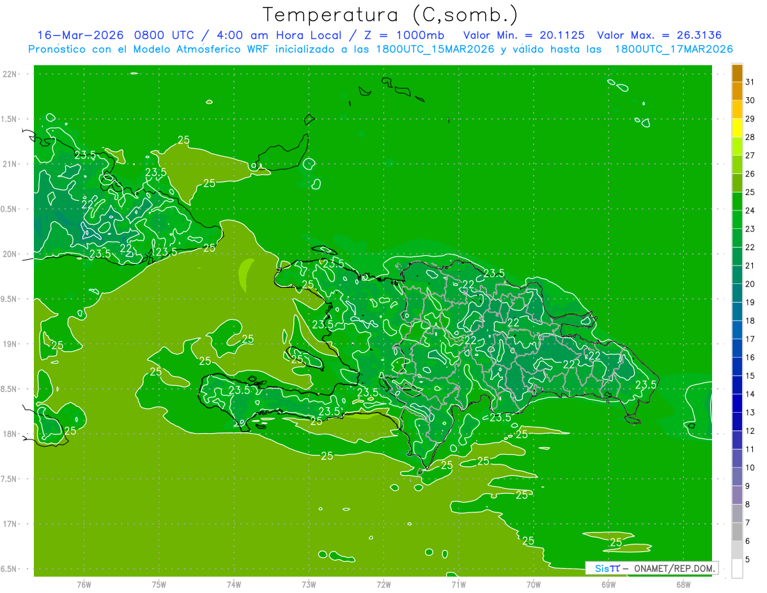Viewport: 767px width, 593px height.
Task: Click the latitude label "17N"
Action: (10, 525)
